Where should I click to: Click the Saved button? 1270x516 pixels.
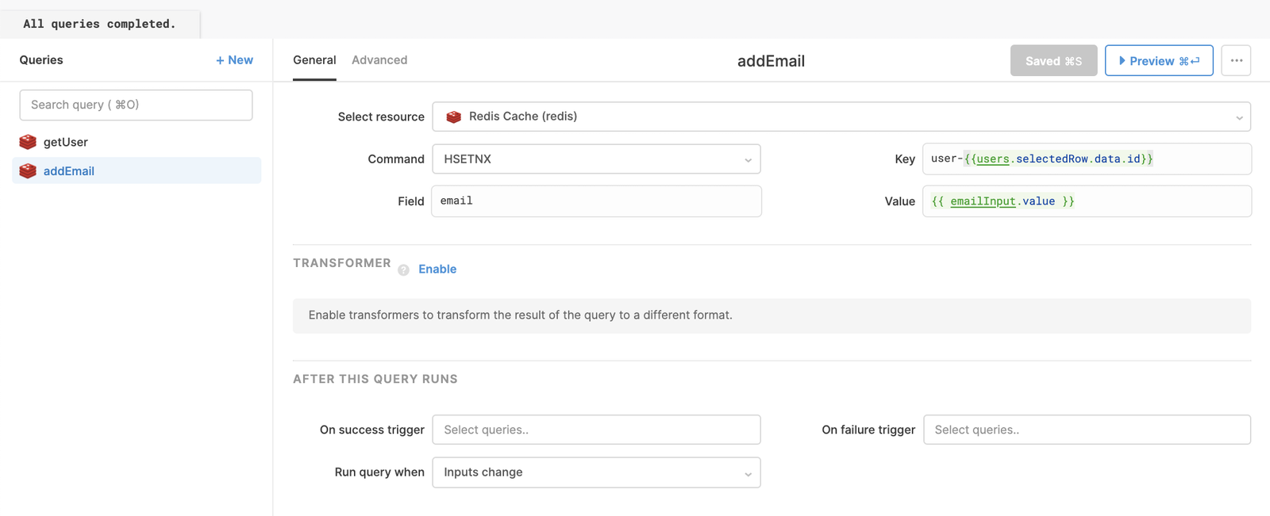pos(1053,61)
